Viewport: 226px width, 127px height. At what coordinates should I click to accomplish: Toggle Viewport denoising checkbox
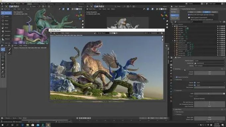[195, 85]
